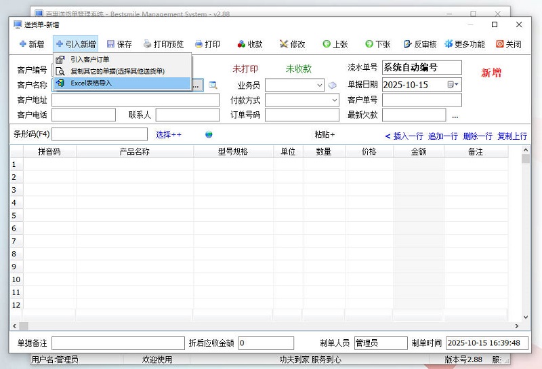
Task: Expand the 付款方式 payment method dropdown
Action: pos(334,100)
